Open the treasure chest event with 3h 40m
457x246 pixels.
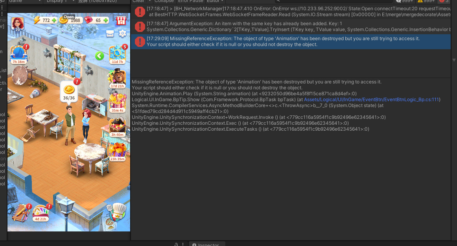pos(117,126)
